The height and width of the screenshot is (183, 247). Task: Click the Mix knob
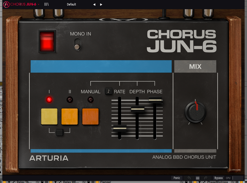point(195,112)
